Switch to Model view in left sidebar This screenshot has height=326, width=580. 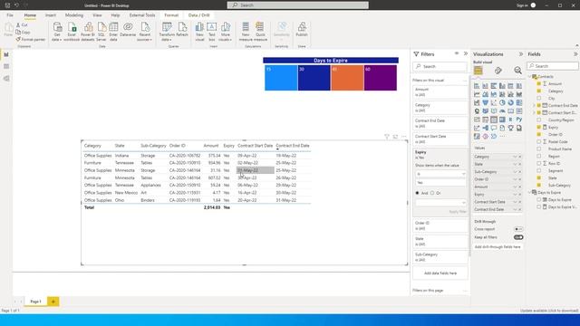(x=6, y=79)
